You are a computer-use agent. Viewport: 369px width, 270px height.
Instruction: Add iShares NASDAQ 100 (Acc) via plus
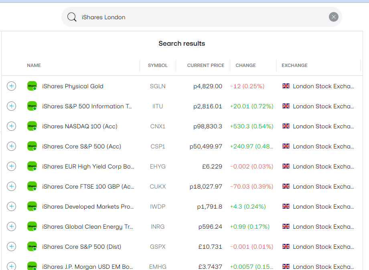pos(12,126)
